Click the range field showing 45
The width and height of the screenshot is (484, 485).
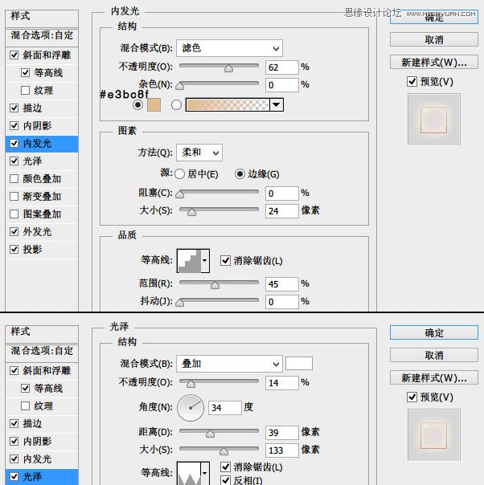(x=281, y=284)
